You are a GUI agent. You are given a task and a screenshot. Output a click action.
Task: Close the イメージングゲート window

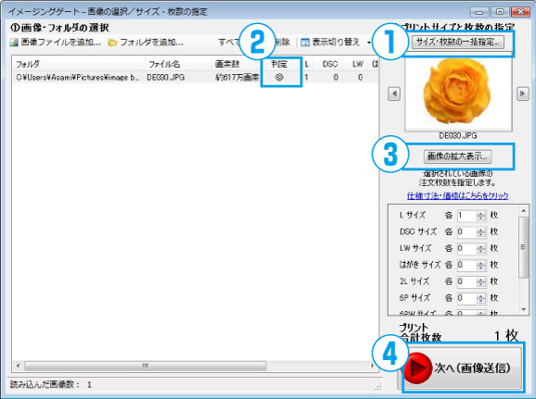click(520, 12)
